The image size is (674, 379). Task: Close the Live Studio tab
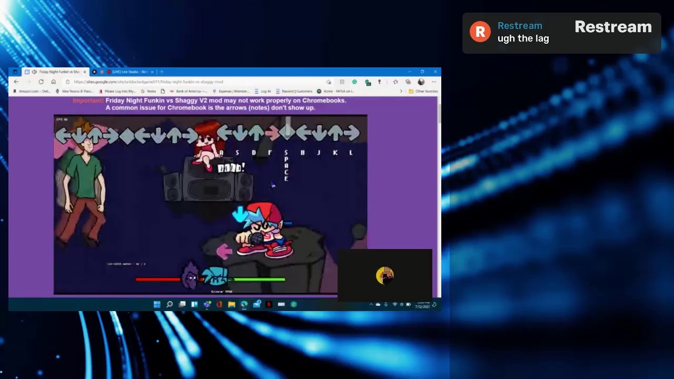click(x=152, y=72)
